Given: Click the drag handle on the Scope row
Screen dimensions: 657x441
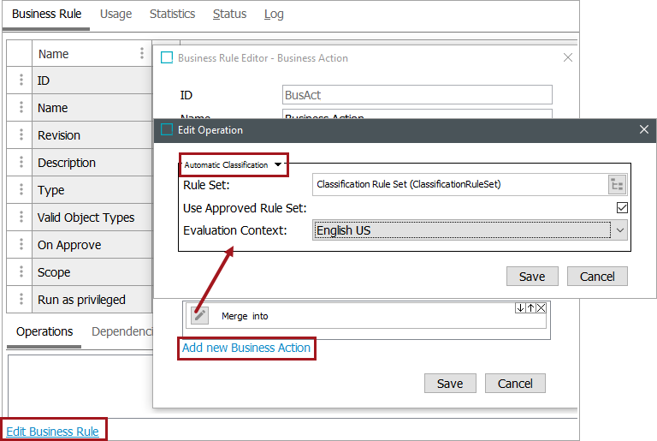Looking at the screenshot, I should [20, 272].
